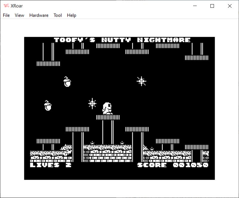This screenshot has height=198, width=239.
Task: Open the Tool menu
Action: 58,15
